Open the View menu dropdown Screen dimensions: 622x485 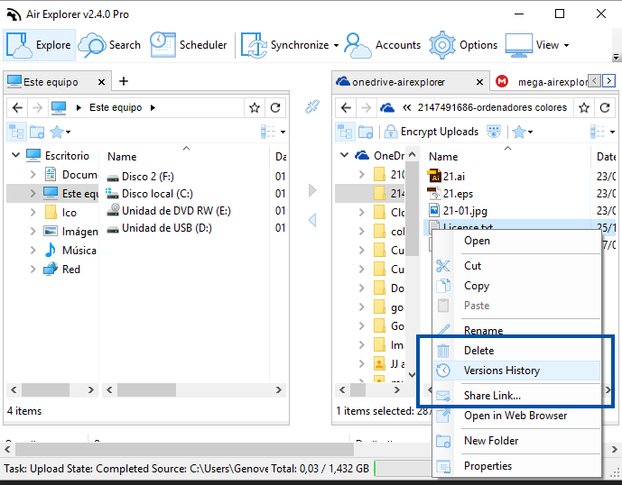click(537, 45)
